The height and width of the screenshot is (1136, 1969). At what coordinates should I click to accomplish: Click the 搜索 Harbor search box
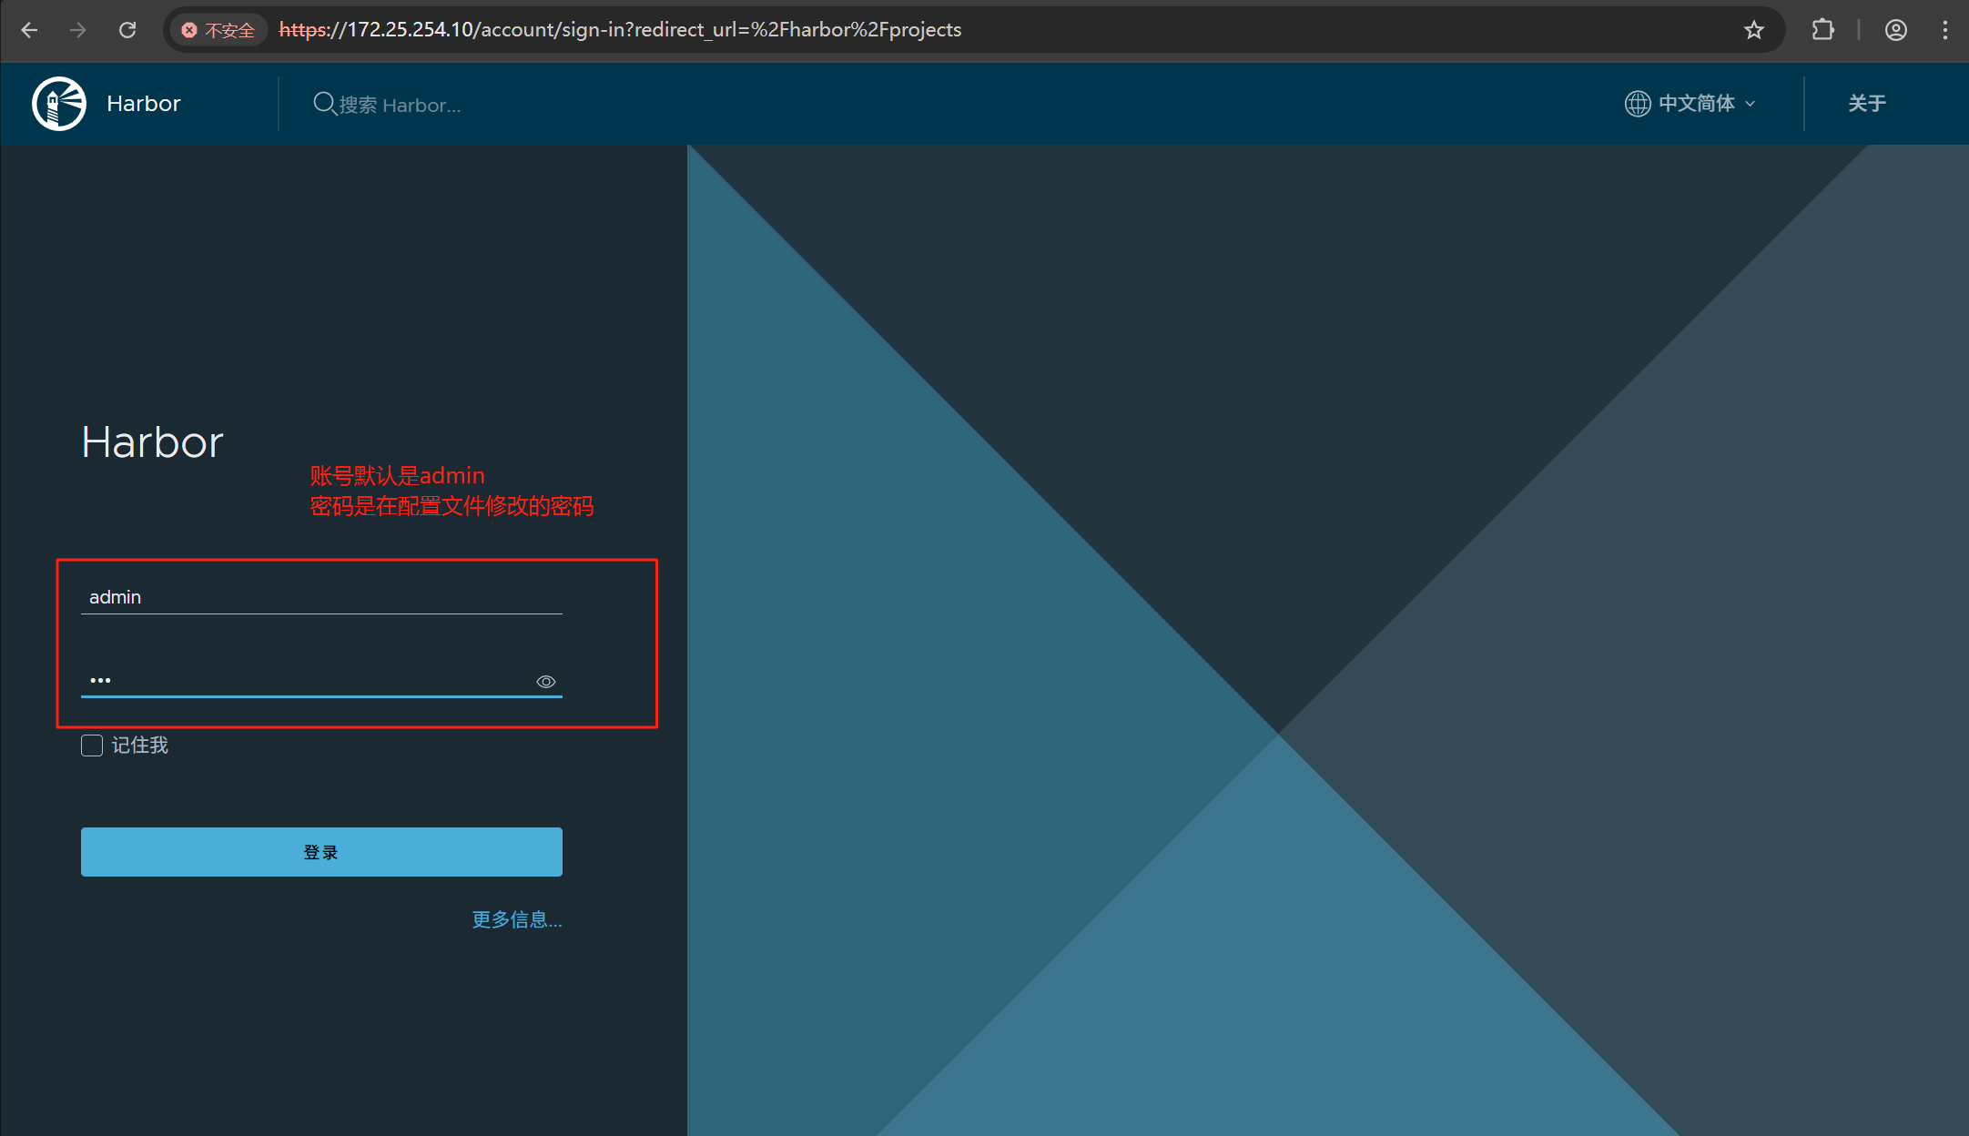[x=401, y=105]
